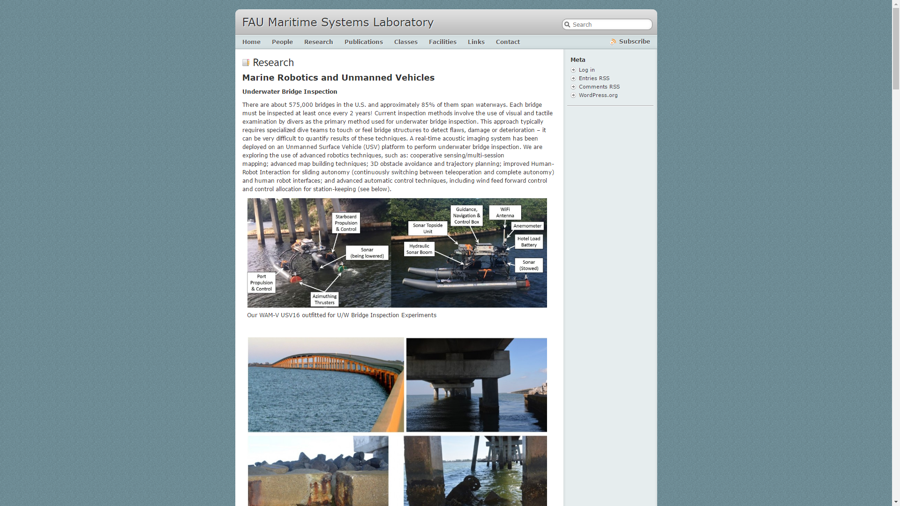Open the WAM-V USV16 labeled diagram image

point(397,253)
